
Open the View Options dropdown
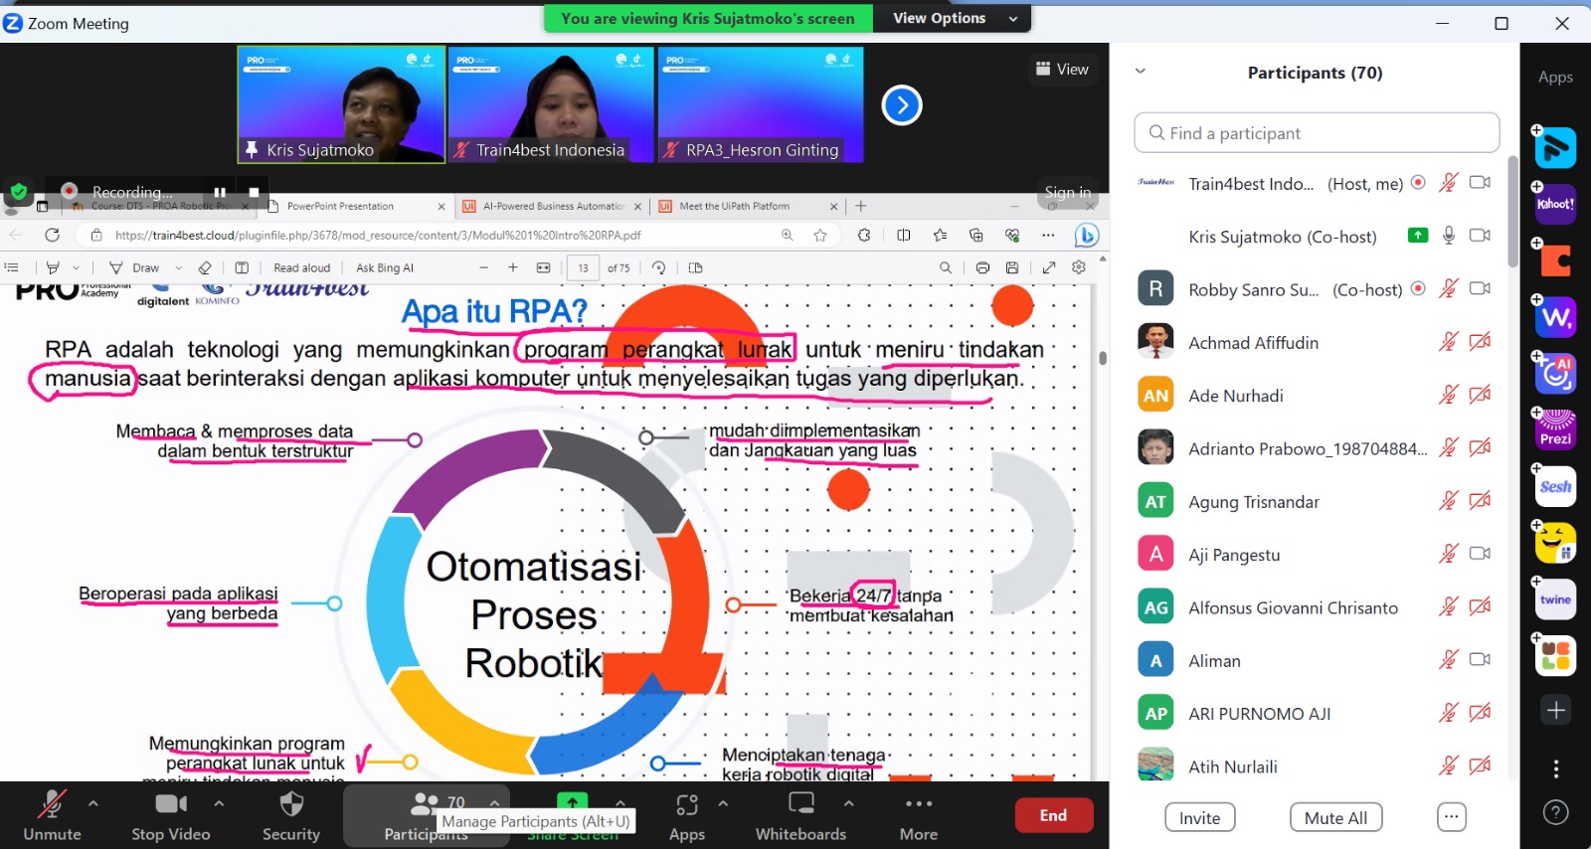tap(953, 18)
